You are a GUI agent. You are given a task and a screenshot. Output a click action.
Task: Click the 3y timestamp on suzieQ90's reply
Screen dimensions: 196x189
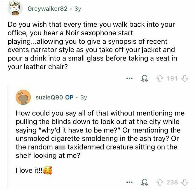pyautogui.click(x=83, y=97)
